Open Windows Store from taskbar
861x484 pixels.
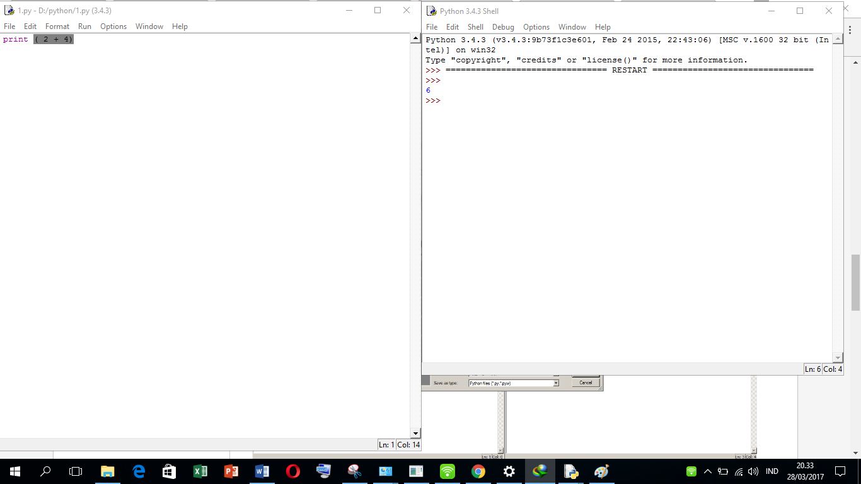170,471
